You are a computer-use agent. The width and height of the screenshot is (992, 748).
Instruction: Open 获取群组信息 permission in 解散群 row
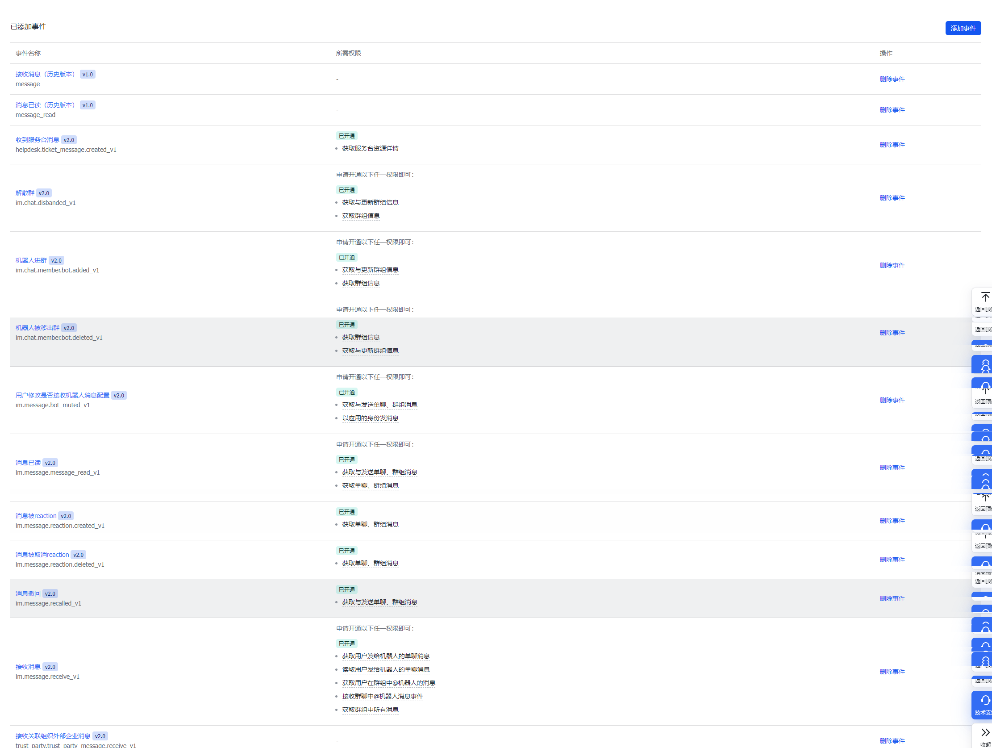click(361, 216)
